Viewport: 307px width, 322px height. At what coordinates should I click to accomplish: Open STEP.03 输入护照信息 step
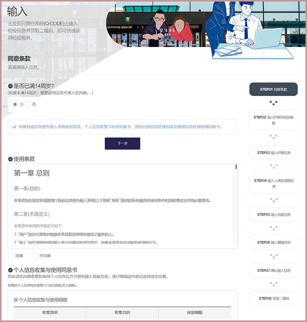[274, 153]
